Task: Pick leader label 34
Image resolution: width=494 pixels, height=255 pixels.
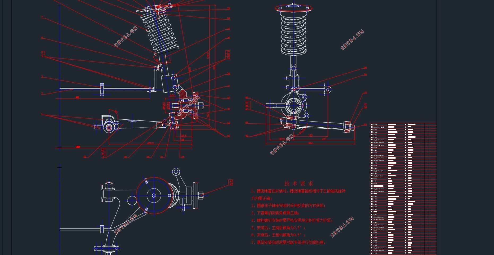Action: 228,123
